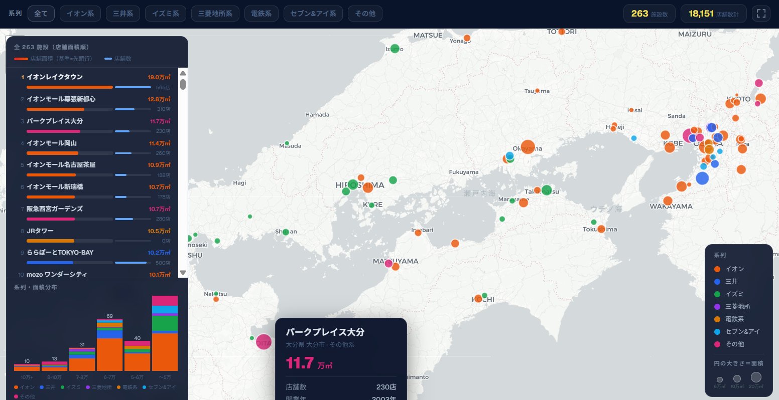Screen dimensions: 779x400
Task: Click the orange marker at Yonago
Action: point(467,38)
